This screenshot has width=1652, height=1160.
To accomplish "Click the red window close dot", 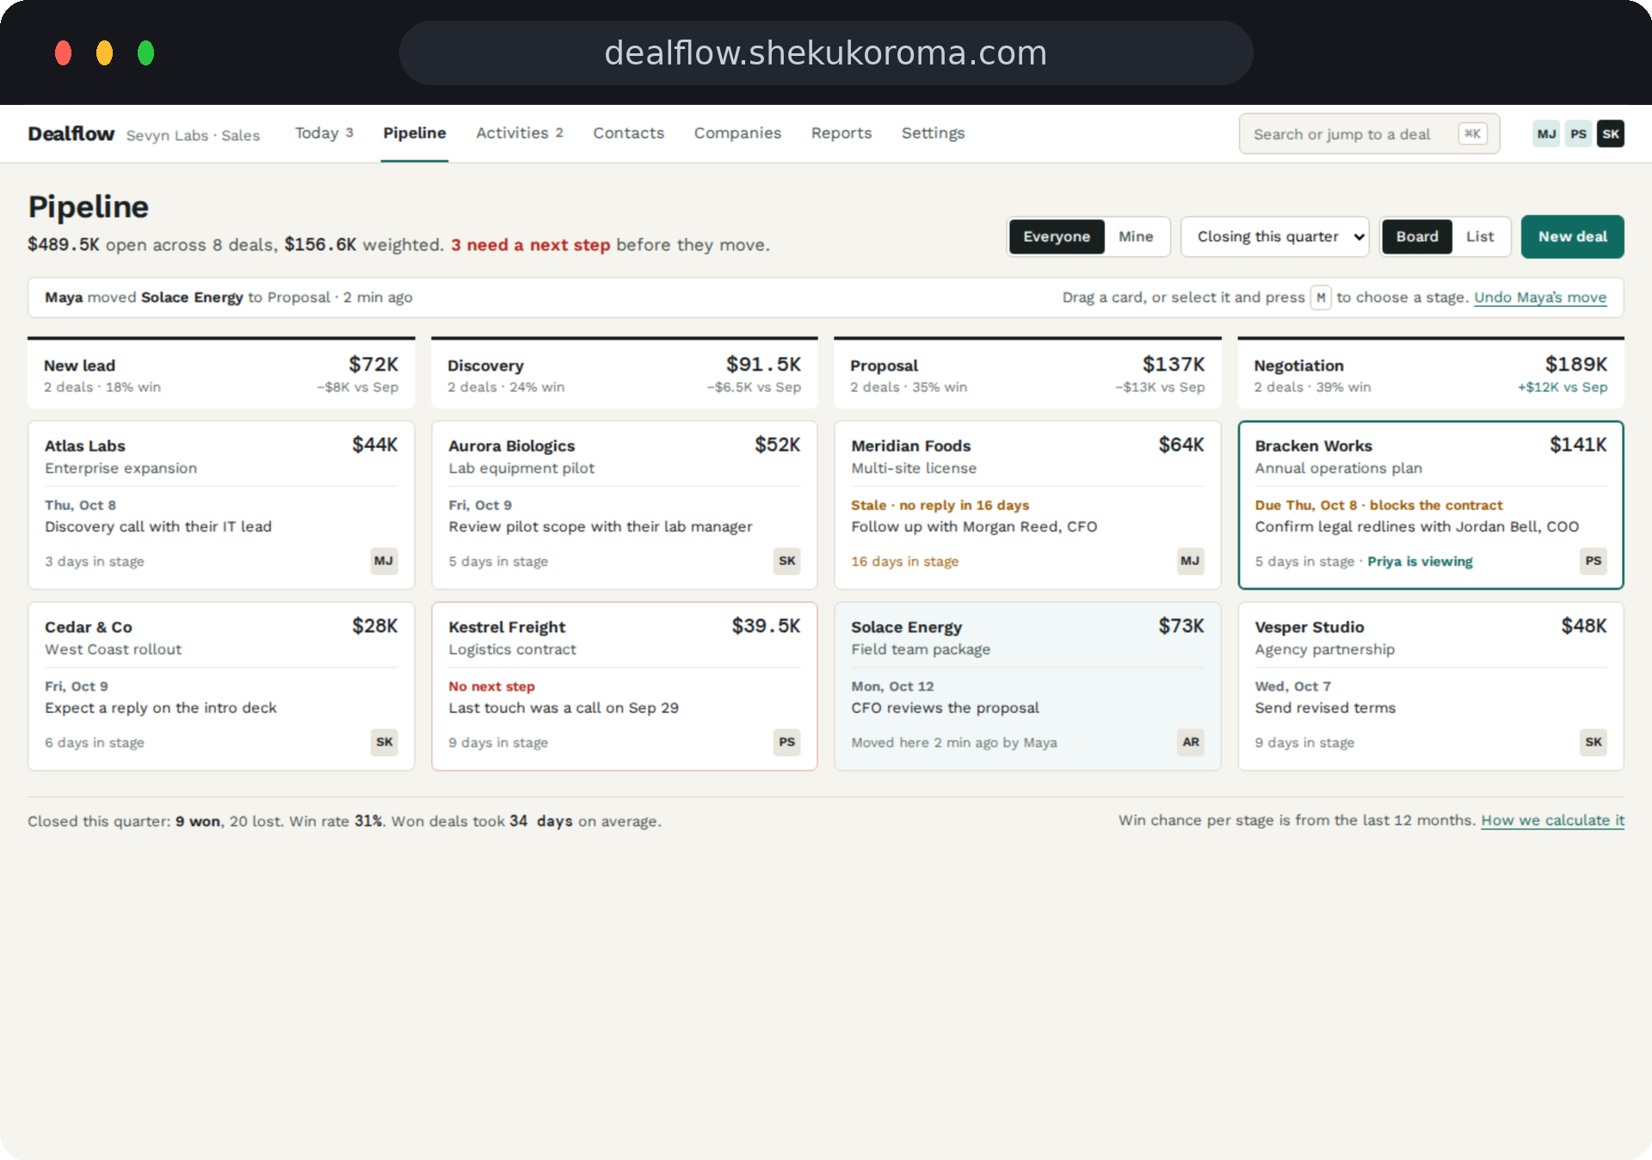I will 63,53.
